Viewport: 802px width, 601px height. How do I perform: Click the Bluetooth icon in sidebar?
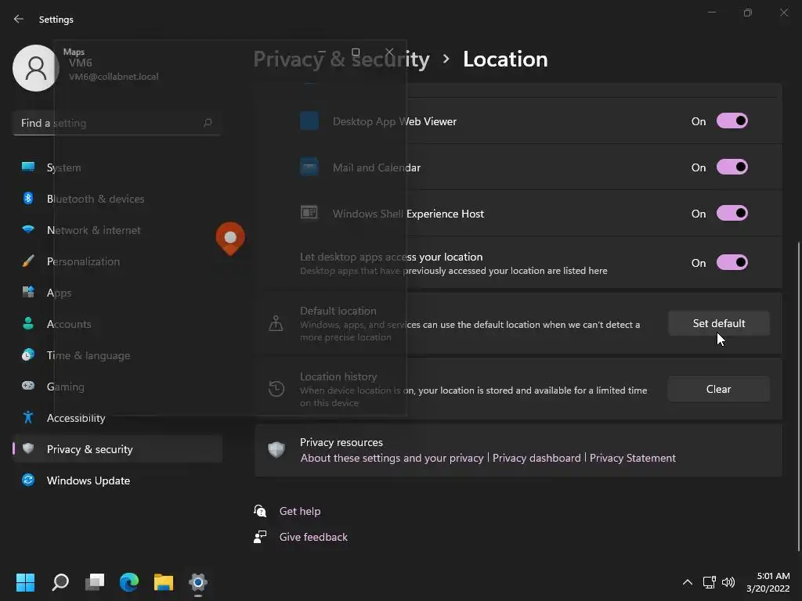pyautogui.click(x=28, y=198)
